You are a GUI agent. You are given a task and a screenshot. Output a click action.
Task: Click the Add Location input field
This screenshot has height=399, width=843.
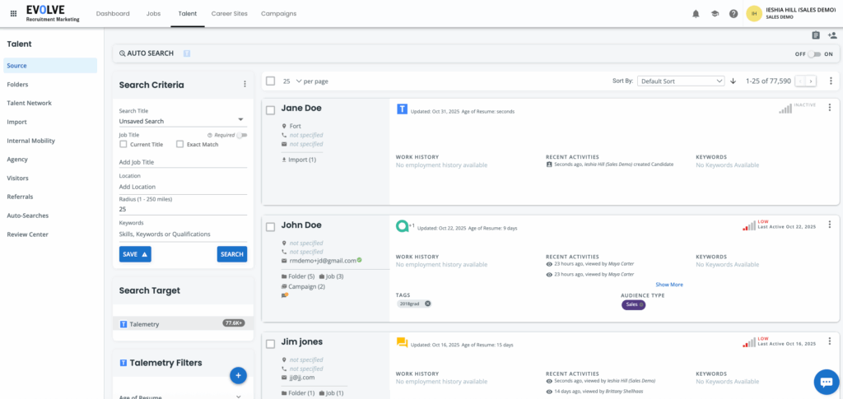tap(183, 188)
